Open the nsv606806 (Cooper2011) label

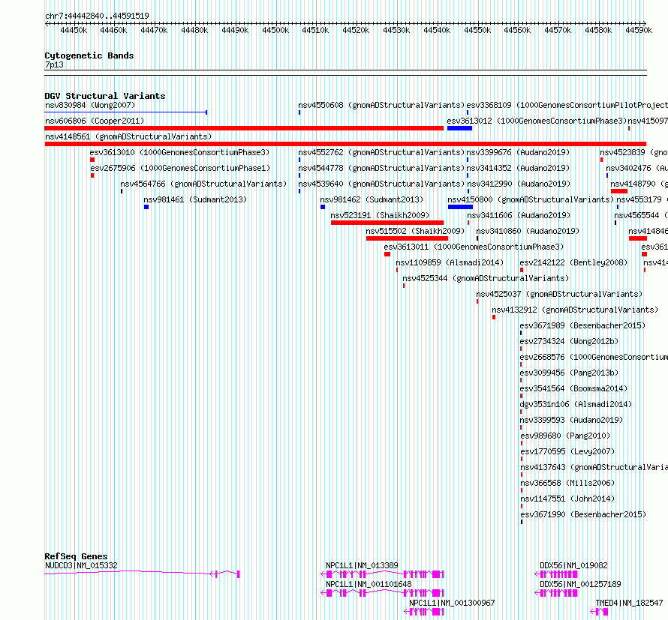coord(95,121)
